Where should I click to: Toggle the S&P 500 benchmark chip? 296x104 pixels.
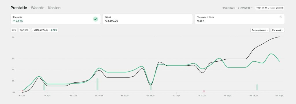coord(24,30)
